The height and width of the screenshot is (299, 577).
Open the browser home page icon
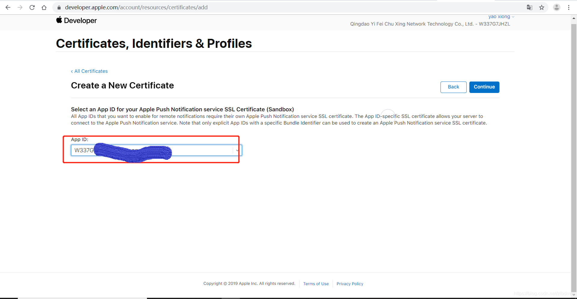coord(44,8)
